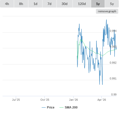Screen dimensions: 119x114
Task: Click the 0.99 baseline axis label
Action: 114,94
